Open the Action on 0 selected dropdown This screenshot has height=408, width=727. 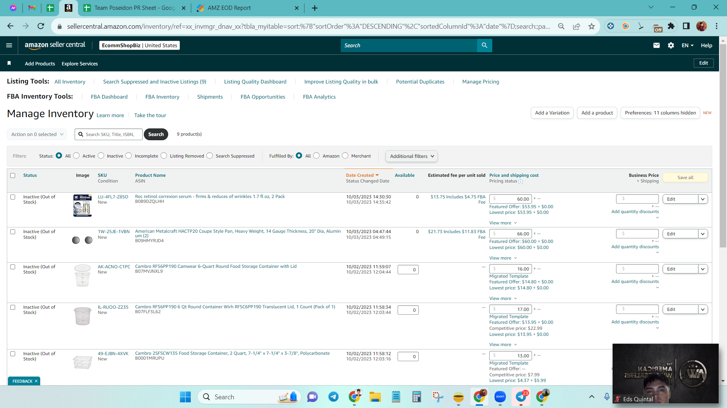pos(37,134)
